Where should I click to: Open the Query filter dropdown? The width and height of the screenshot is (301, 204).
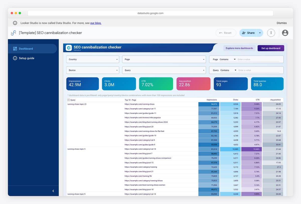pyautogui.click(x=164, y=70)
